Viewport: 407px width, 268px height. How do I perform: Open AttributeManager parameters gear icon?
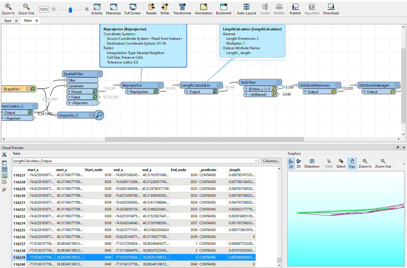pyautogui.click(x=397, y=85)
